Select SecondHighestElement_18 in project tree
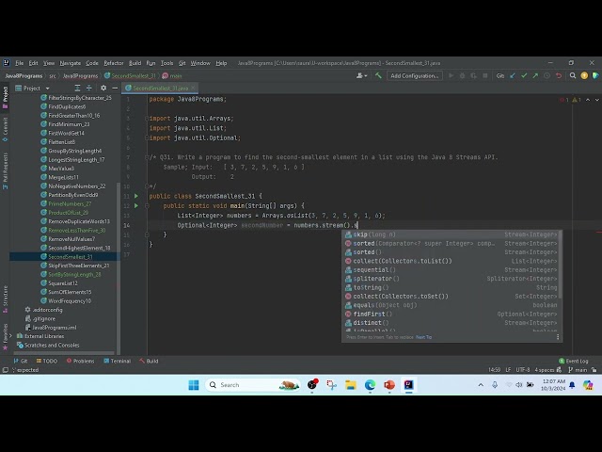This screenshot has height=452, width=602. (x=79, y=248)
